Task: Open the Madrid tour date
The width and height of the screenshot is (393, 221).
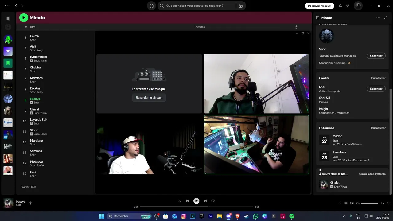Action: [352, 140]
